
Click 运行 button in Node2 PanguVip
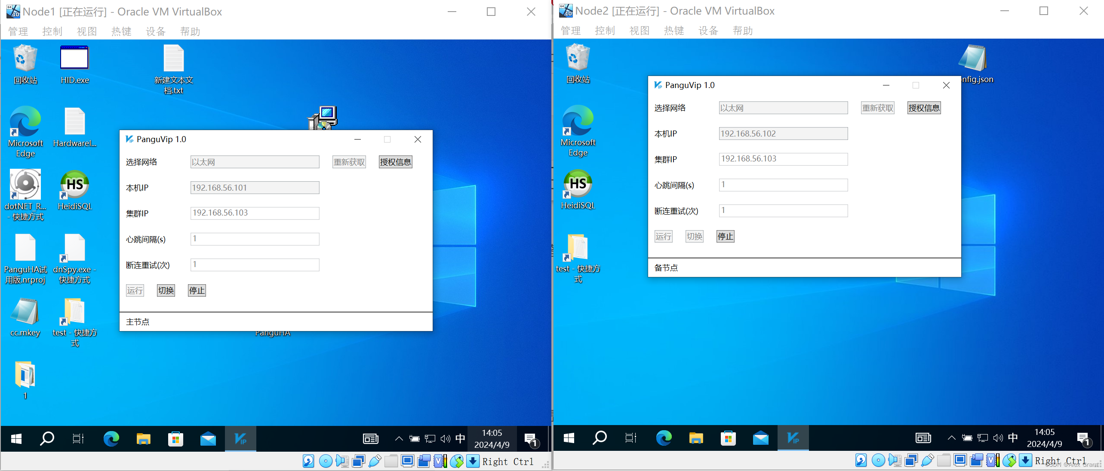663,237
